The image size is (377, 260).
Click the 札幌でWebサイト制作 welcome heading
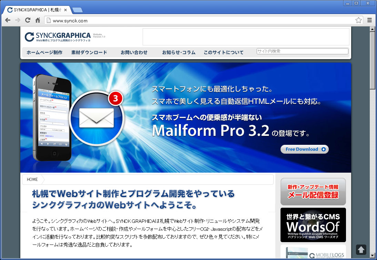(x=133, y=199)
